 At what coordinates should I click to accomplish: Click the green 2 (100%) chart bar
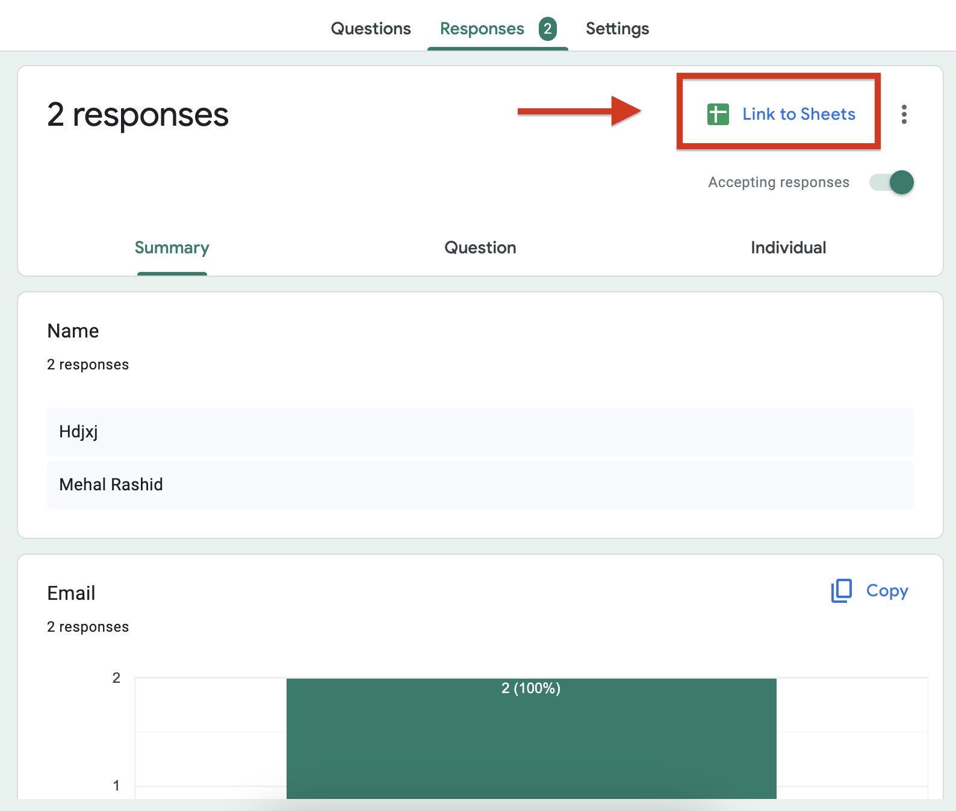[x=531, y=738]
